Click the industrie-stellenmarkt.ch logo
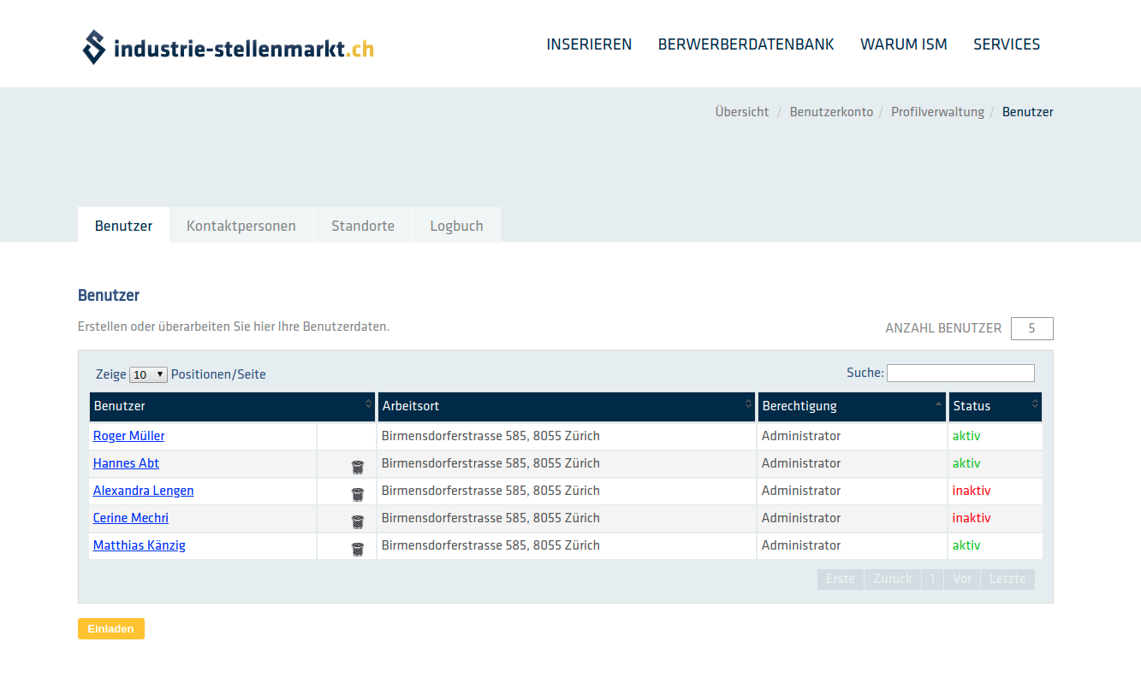1141x677 pixels. 228,47
